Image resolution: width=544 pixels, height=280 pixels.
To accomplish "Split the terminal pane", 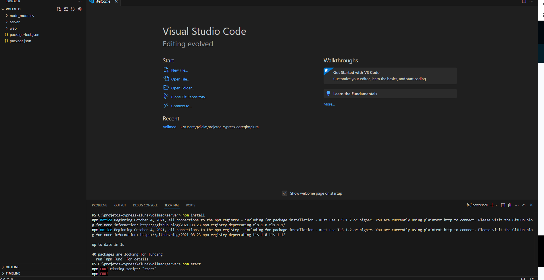I will [503, 205].
